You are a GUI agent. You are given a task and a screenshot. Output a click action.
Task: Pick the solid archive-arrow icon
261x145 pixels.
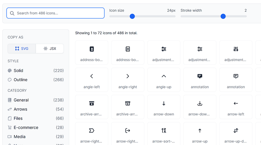[x=92, y=104]
